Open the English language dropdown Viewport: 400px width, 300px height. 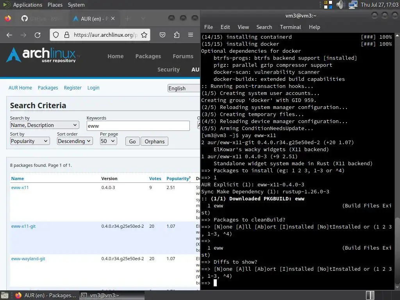(x=184, y=88)
